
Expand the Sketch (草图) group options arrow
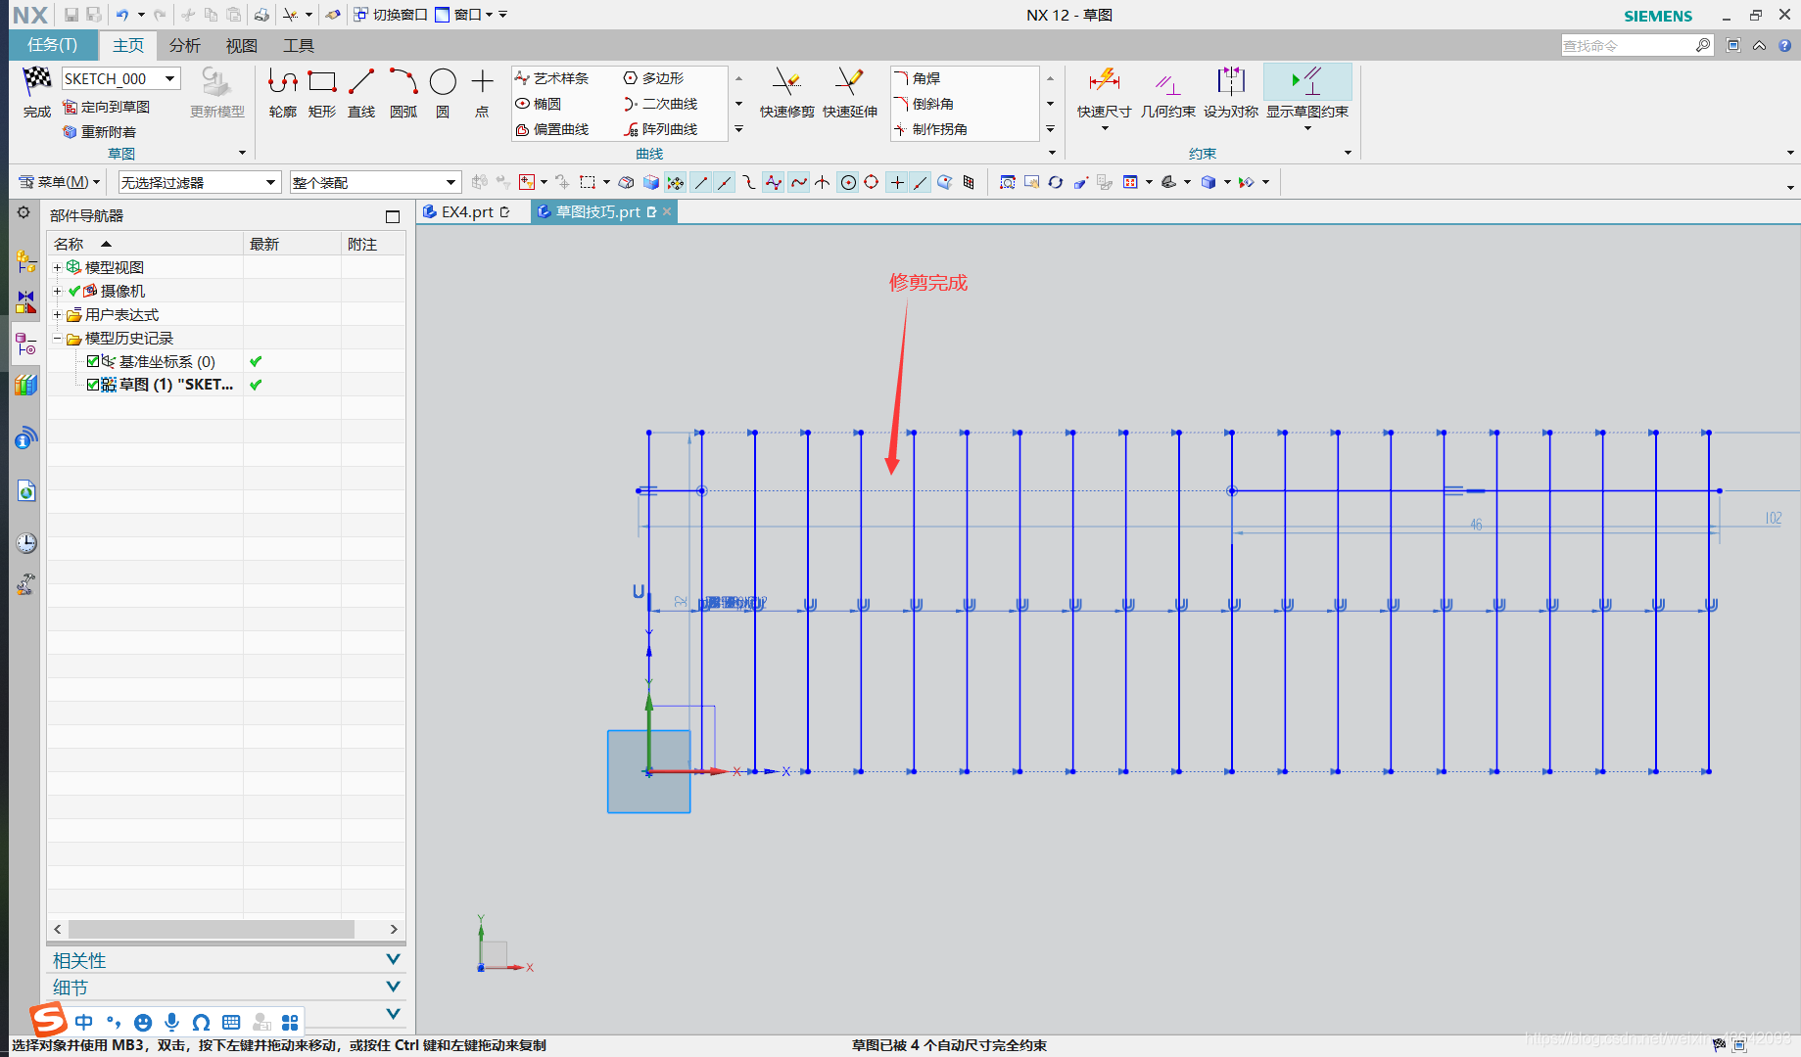click(242, 153)
